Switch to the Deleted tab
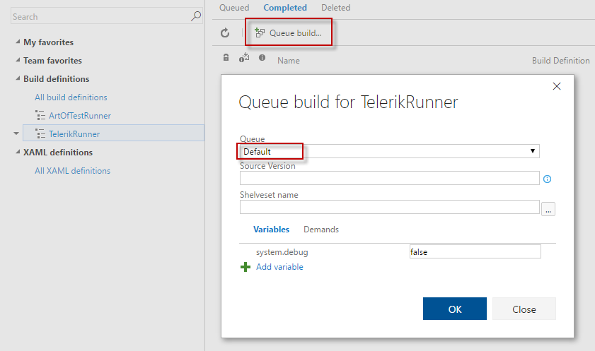The width and height of the screenshot is (595, 351). [336, 8]
